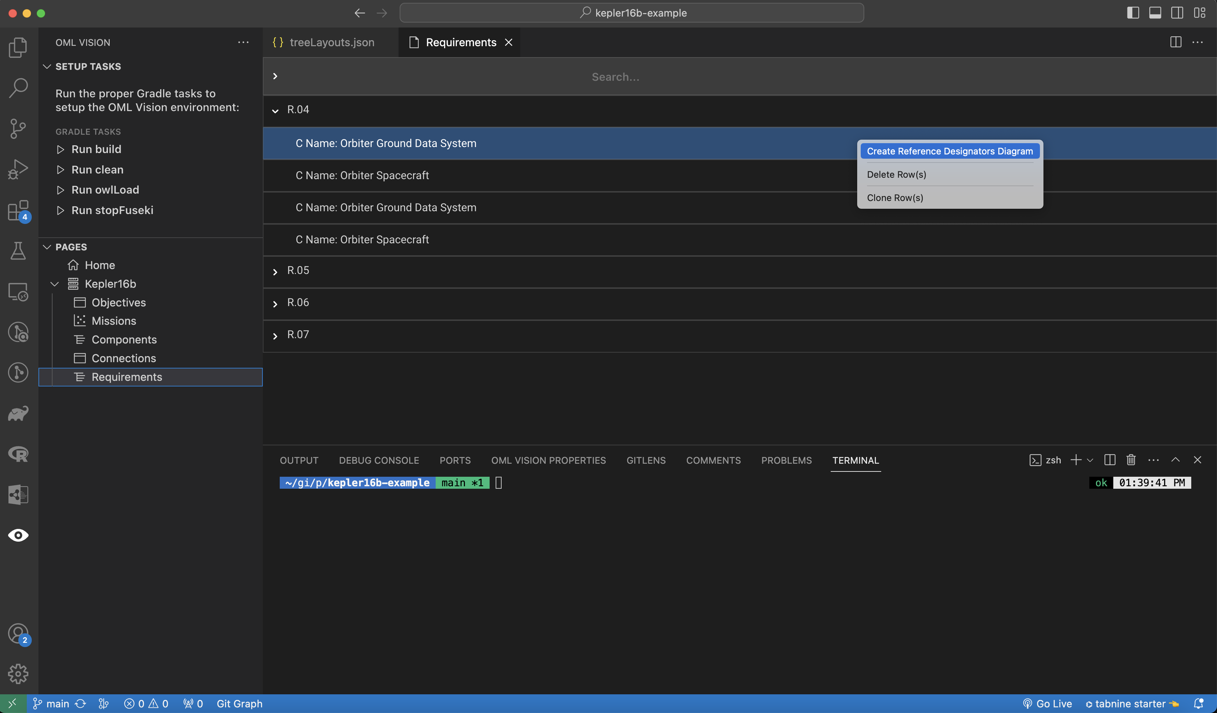The image size is (1217, 713).
Task: Open editor more actions ellipsis
Action: point(1198,42)
